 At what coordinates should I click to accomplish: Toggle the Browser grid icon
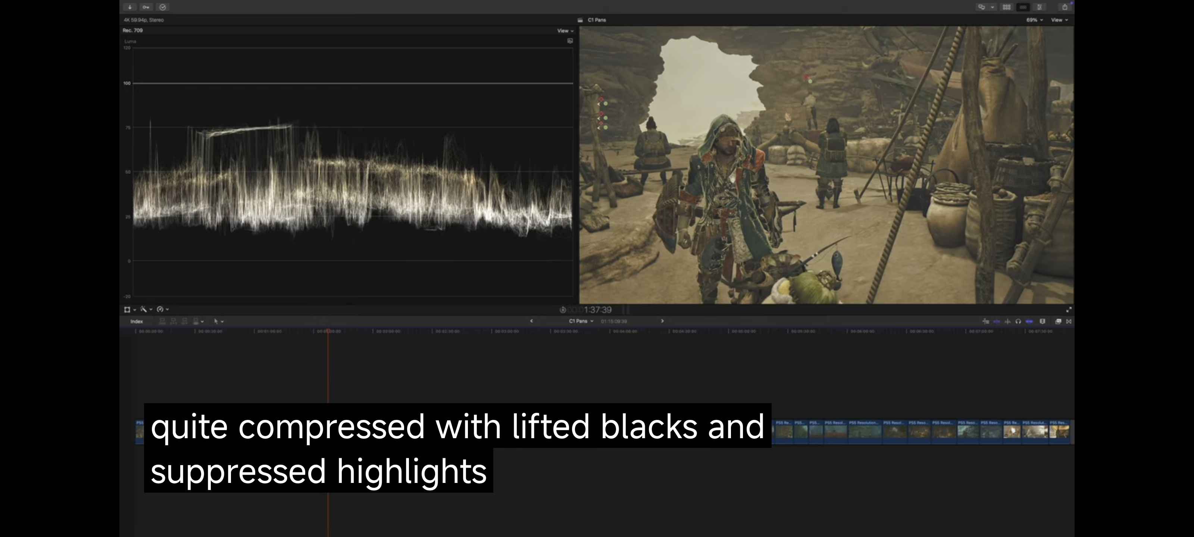[1006, 7]
